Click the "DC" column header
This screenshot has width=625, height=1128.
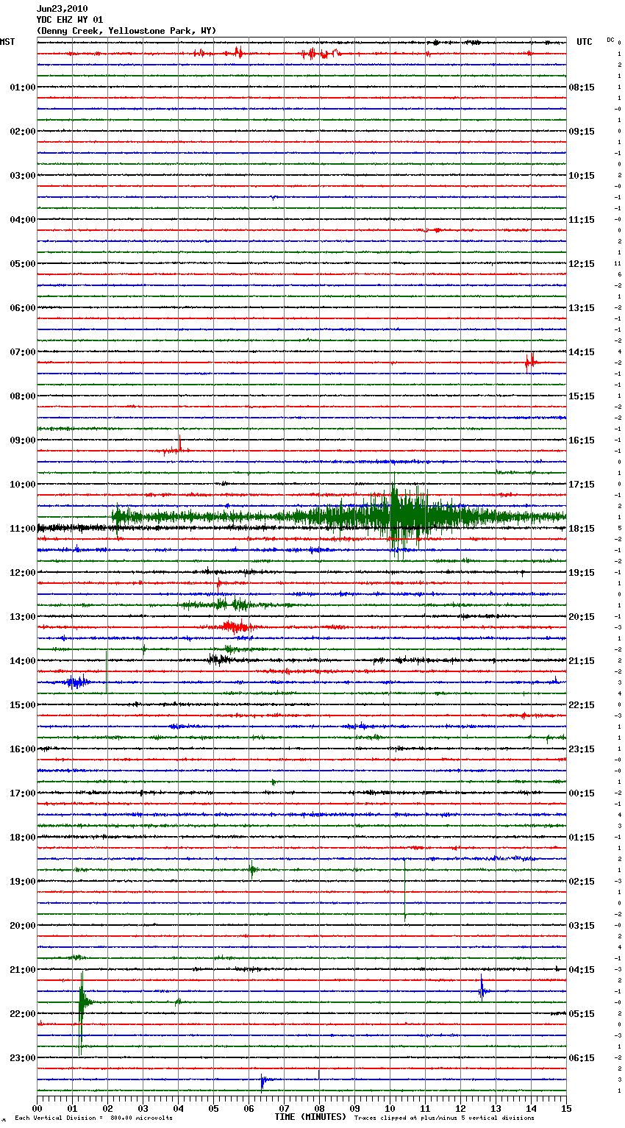coord(610,40)
